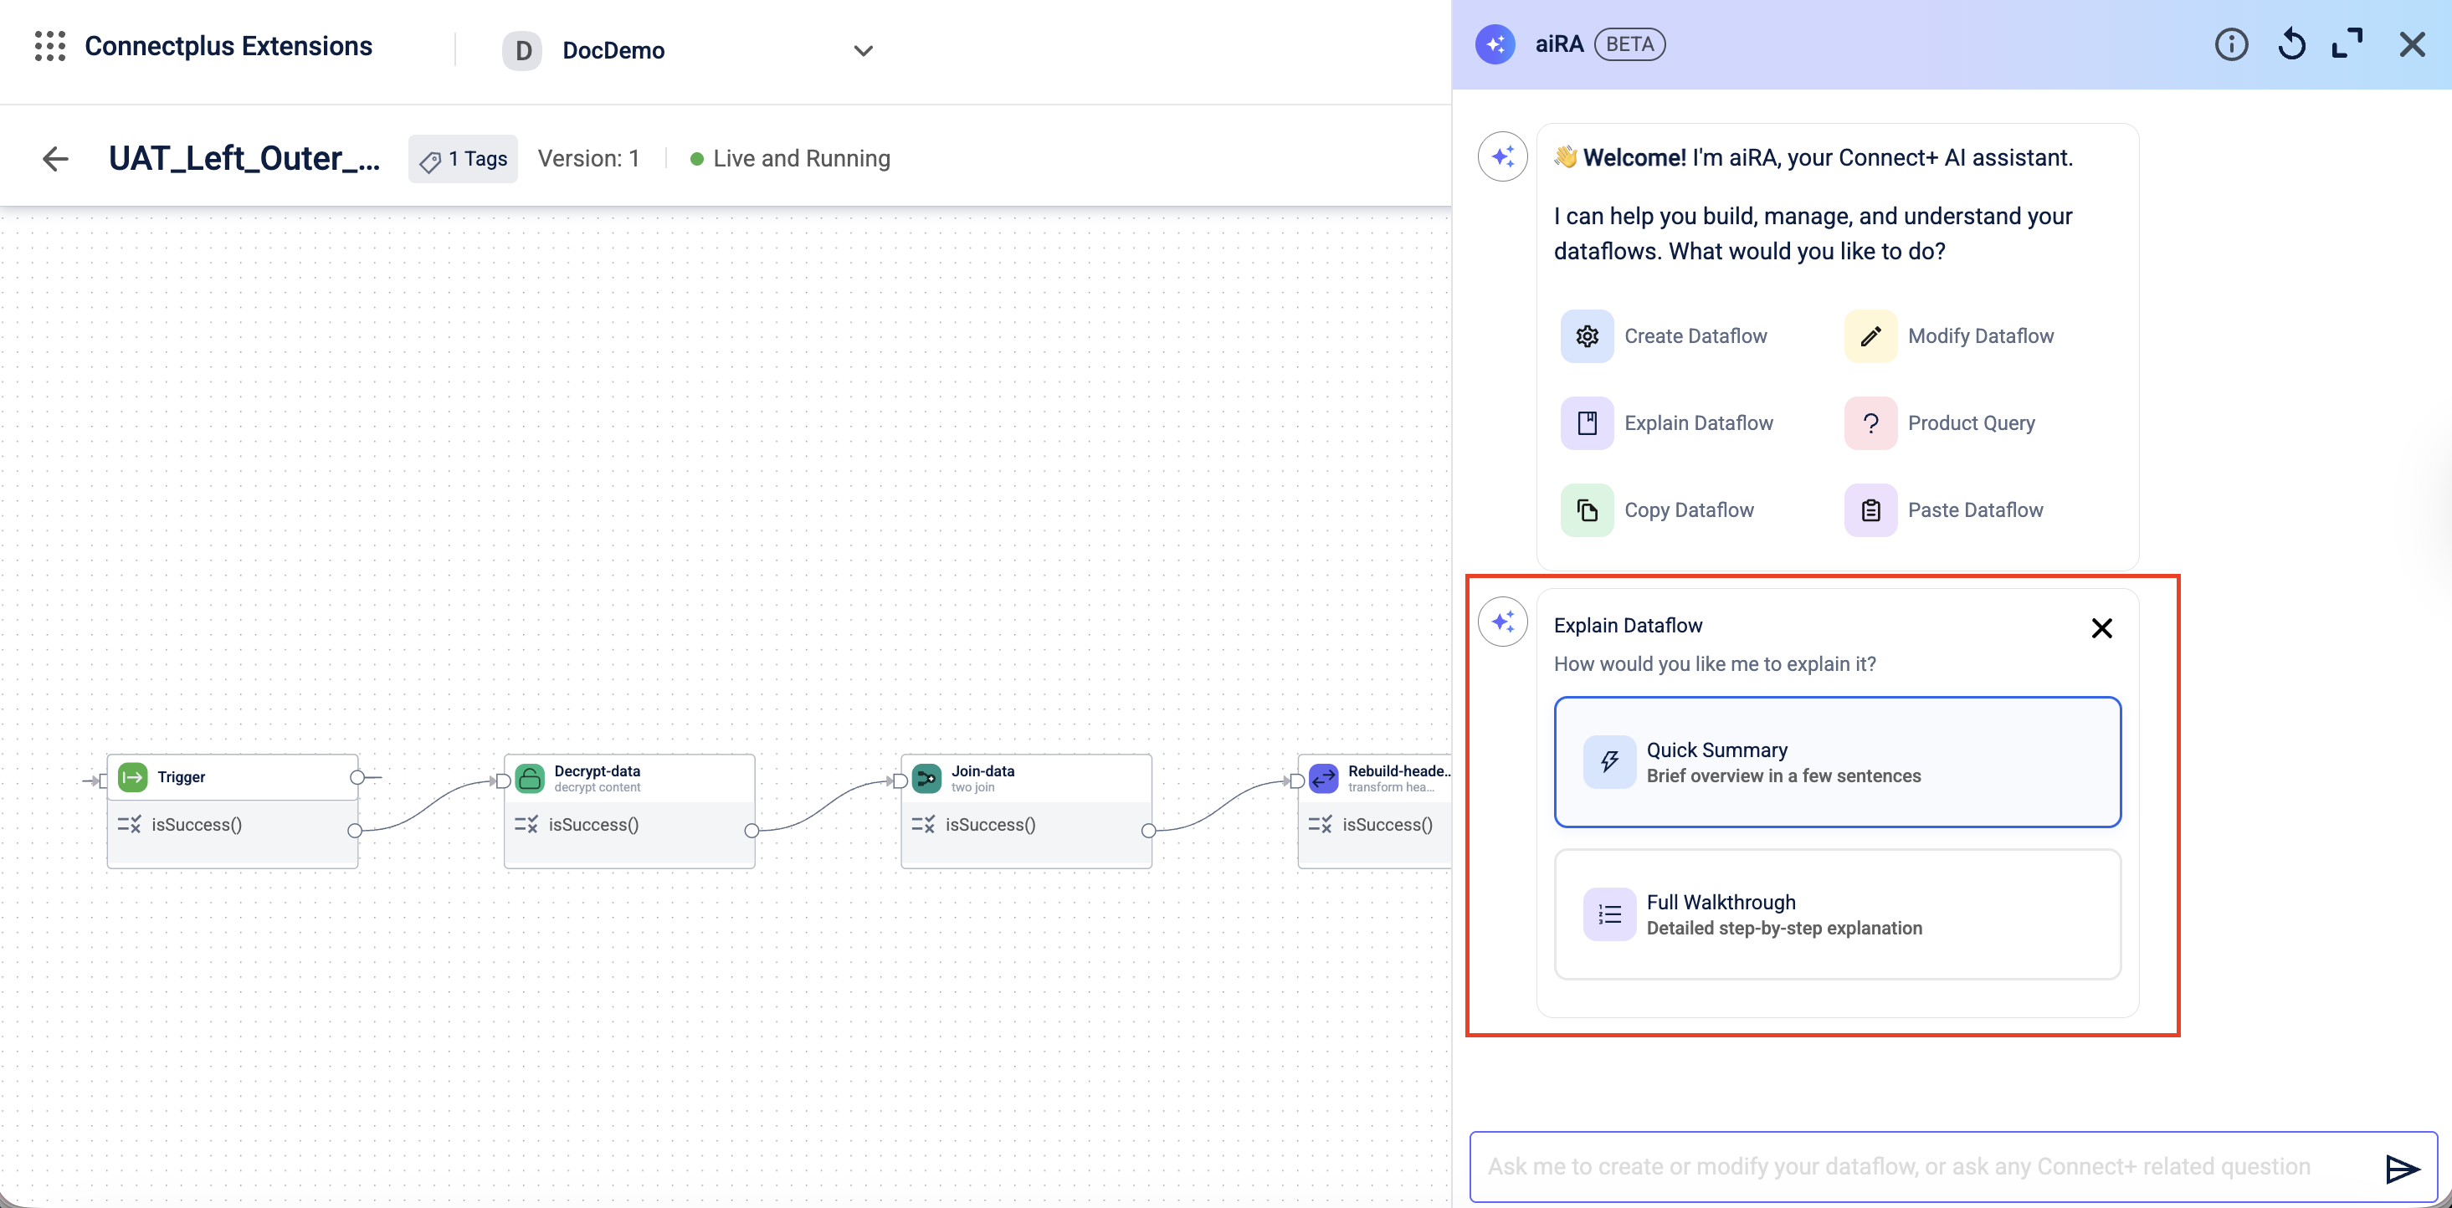Open the 1 Tags badge
The height and width of the screenshot is (1208, 2452).
coord(464,159)
